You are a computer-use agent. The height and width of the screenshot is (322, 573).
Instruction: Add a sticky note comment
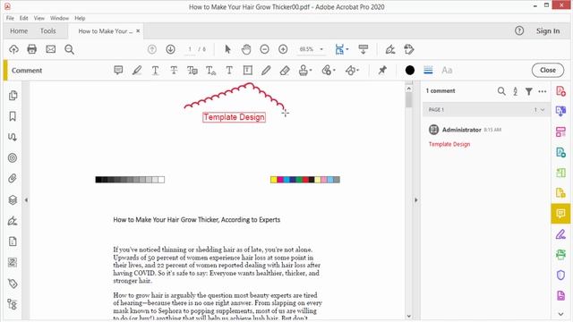[x=118, y=70]
